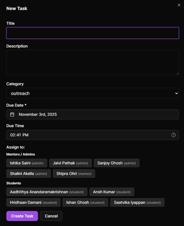The image size is (184, 226).
Task: Toggle Ansh Kumar in the Students list
Action: pyautogui.click(x=112, y=192)
